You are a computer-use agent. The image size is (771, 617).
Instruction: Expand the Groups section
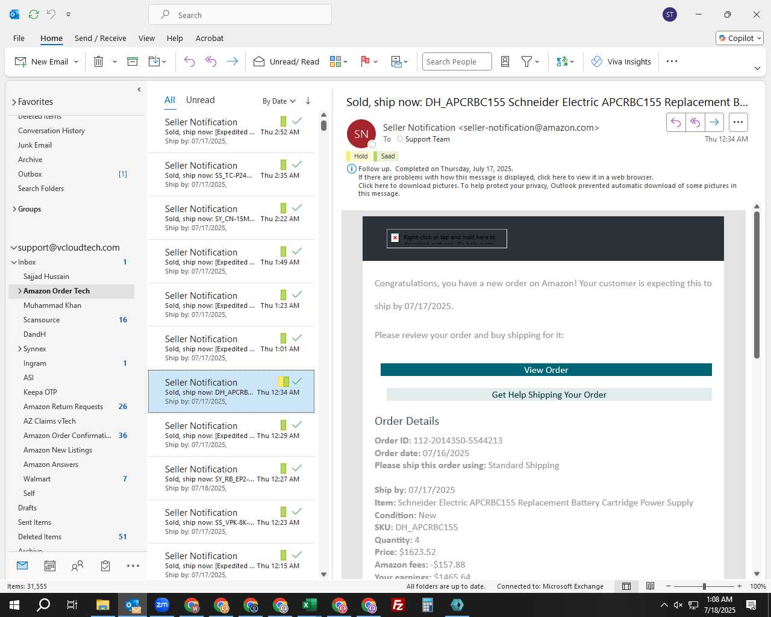pos(14,209)
